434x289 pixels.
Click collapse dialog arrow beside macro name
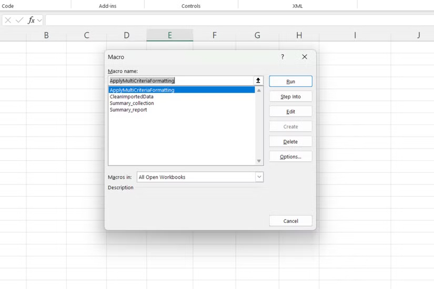click(x=258, y=80)
